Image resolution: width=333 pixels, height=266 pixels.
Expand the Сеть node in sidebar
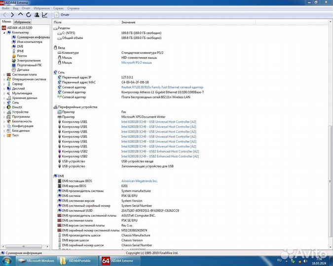pyautogui.click(x=4, y=102)
